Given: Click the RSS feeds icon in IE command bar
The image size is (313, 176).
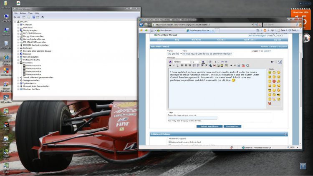Looking at the screenshot, I should [265, 30].
